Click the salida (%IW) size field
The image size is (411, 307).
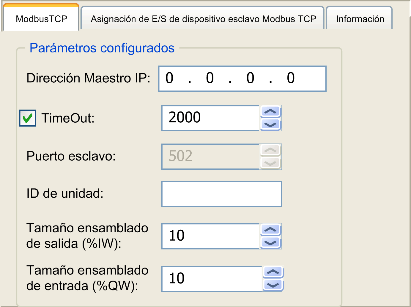pos(210,236)
